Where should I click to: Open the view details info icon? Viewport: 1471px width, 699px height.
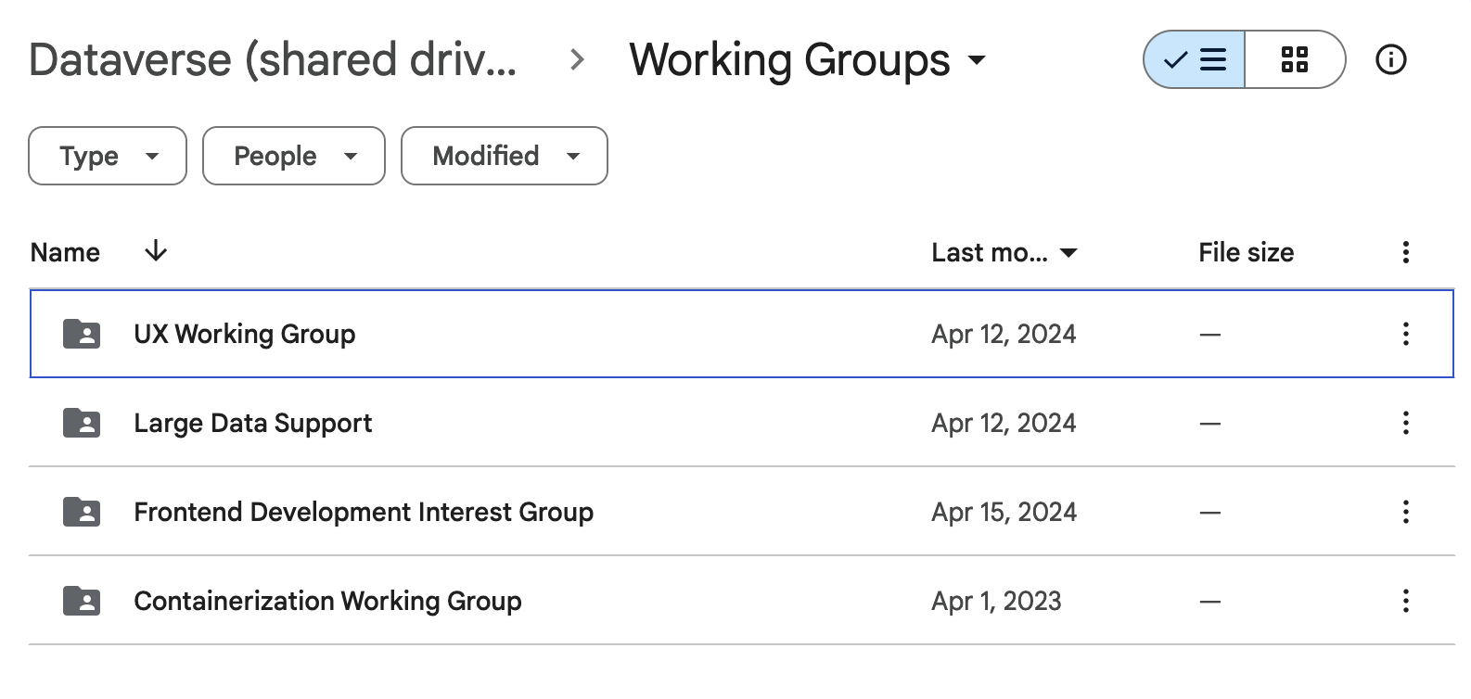click(1390, 60)
